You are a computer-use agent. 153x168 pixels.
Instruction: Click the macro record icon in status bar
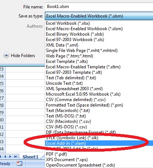point(19,164)
